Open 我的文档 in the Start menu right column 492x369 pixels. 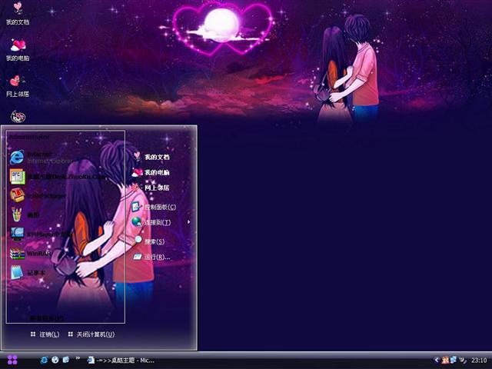(151, 157)
